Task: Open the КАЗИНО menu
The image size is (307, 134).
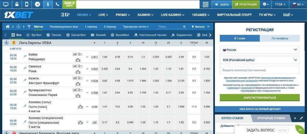Action: coord(145,15)
